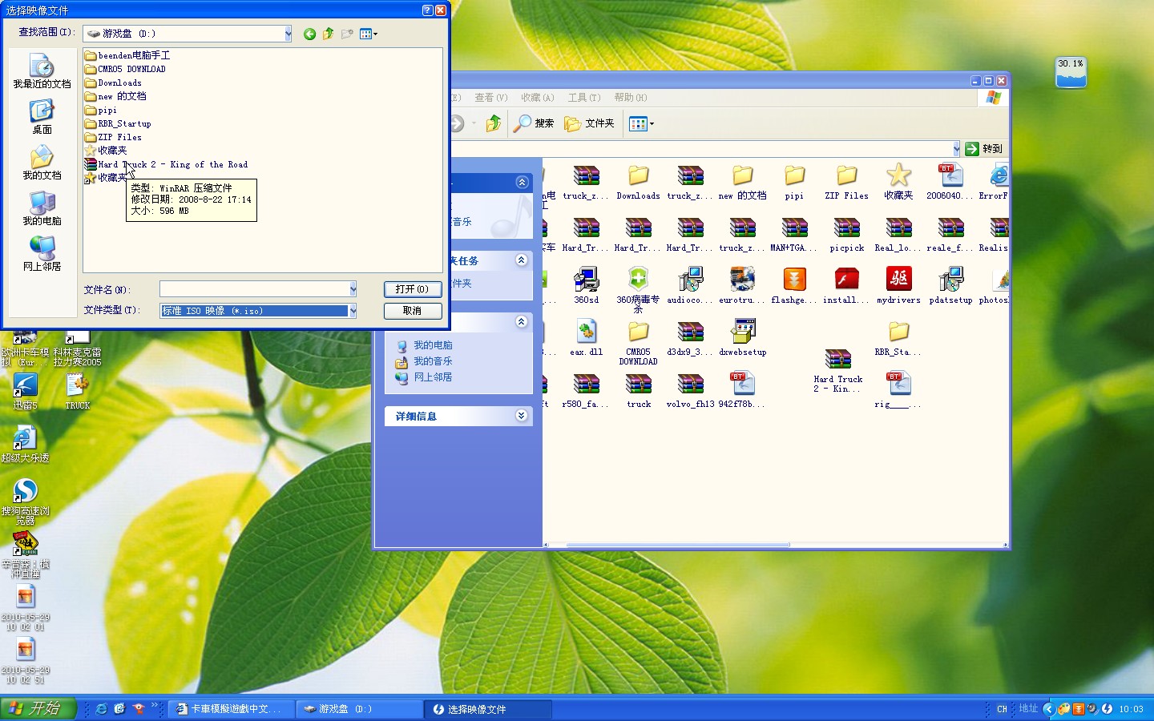Expand the file type ISO dropdown

click(x=352, y=311)
